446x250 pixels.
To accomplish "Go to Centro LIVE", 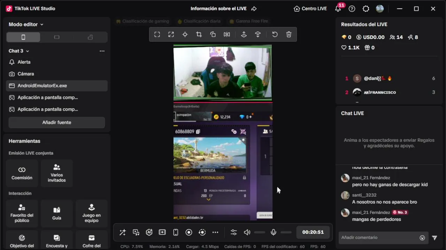I will (310, 9).
